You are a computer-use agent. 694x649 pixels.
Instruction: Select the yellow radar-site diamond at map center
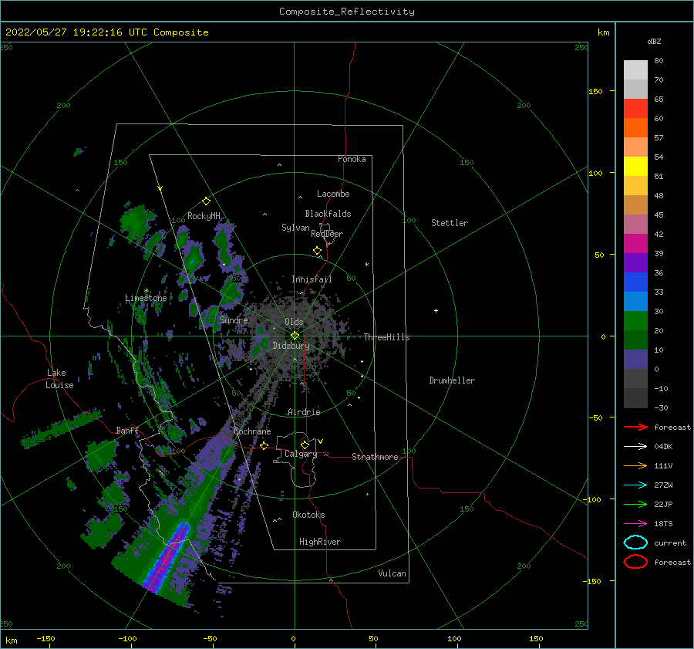click(x=295, y=336)
